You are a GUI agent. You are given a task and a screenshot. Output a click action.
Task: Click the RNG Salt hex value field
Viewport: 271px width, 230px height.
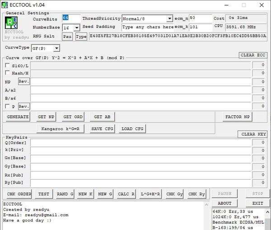178,36
